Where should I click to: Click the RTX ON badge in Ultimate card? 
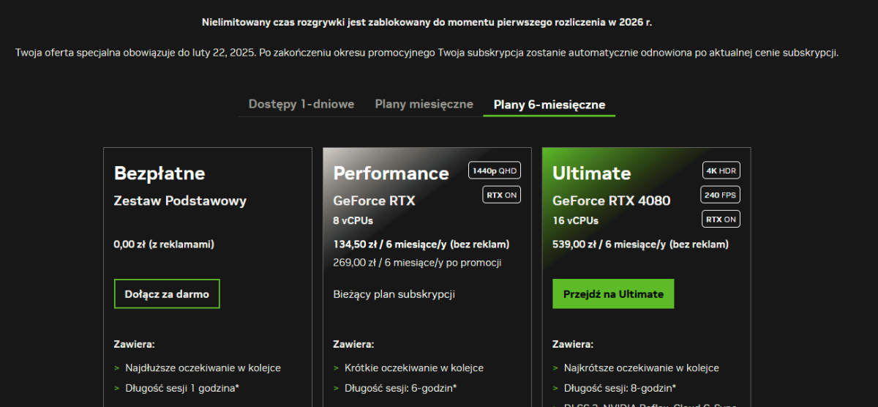[x=721, y=219]
